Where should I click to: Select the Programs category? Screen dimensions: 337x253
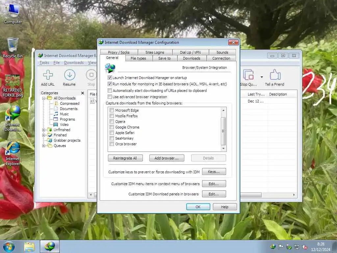tap(67, 119)
